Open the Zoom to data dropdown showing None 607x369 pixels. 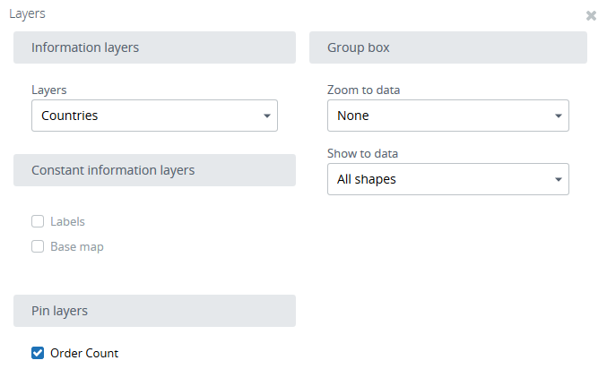pos(439,116)
